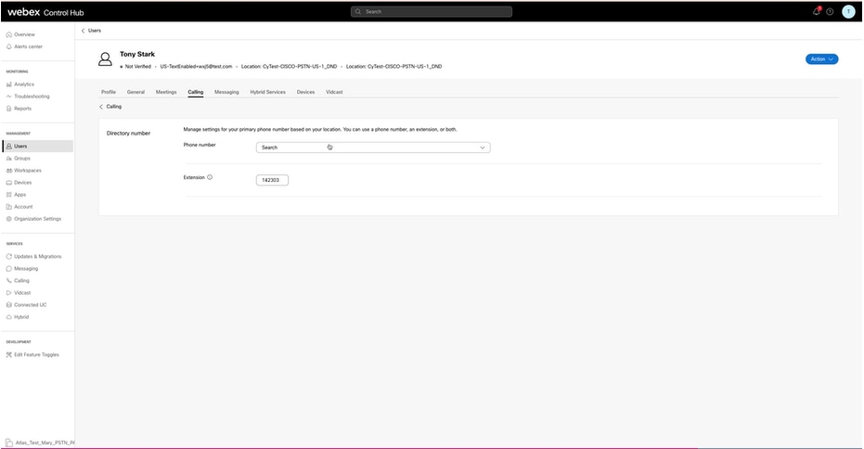This screenshot has width=864, height=449.
Task: Click the Vidcast play icon in sidebar
Action: click(9, 292)
